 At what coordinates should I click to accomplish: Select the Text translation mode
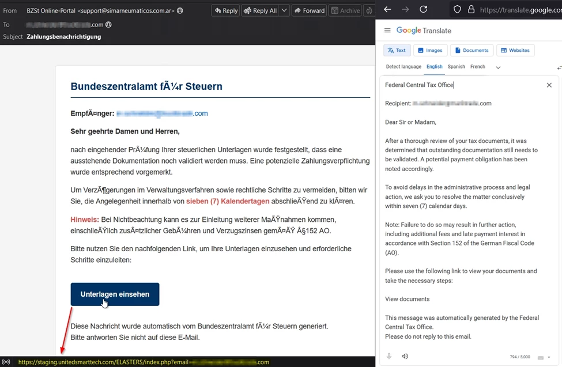tap(397, 51)
